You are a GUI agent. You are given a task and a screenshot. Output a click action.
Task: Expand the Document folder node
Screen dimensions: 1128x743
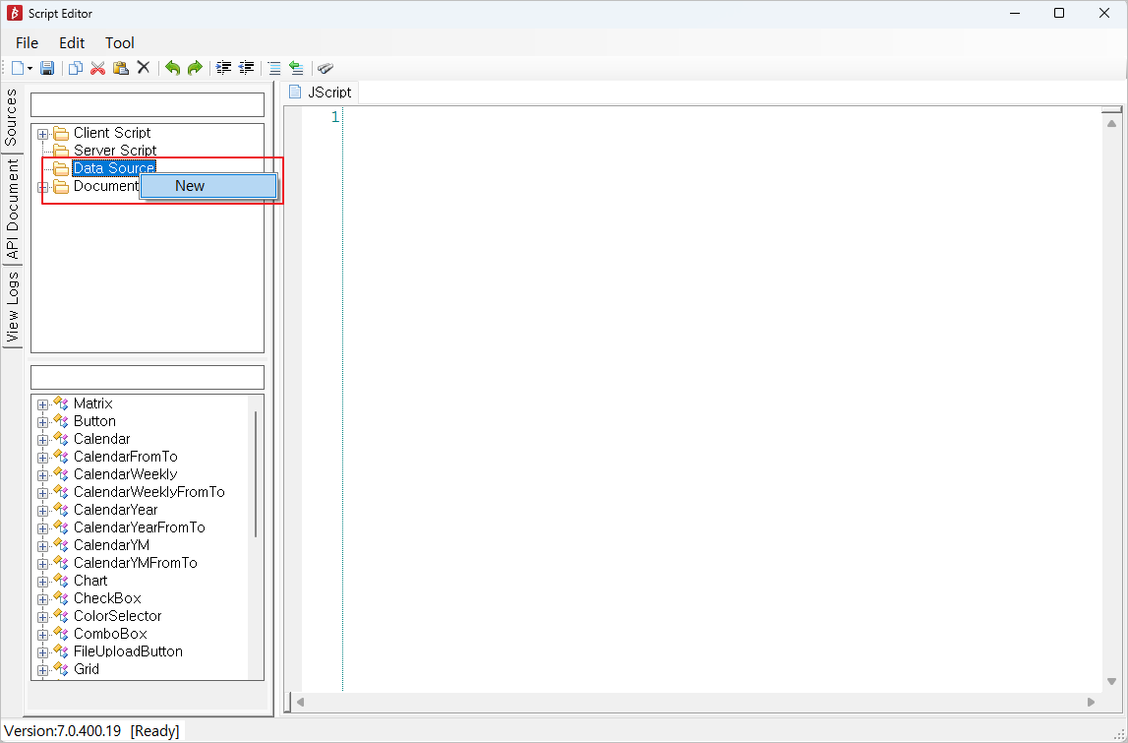pos(42,187)
